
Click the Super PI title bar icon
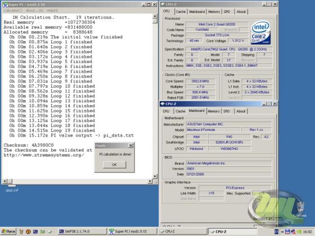[5, 4]
